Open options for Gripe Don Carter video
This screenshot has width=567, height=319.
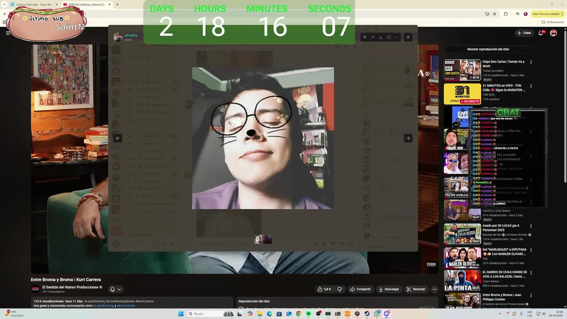531,62
